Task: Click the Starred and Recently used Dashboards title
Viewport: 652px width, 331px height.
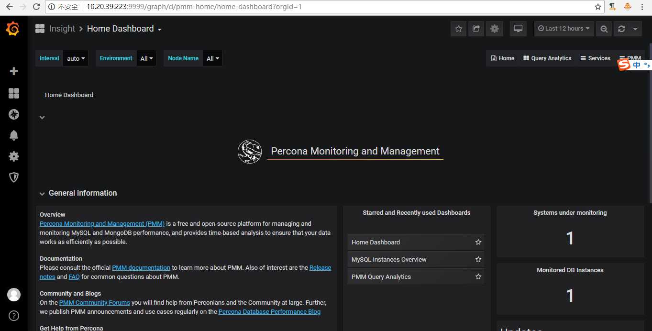Action: coord(416,212)
